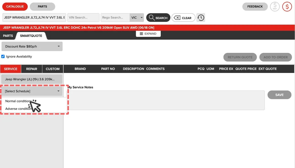The width and height of the screenshot is (295, 168).
Task: Click the PCQ column header
Action: (201, 69)
